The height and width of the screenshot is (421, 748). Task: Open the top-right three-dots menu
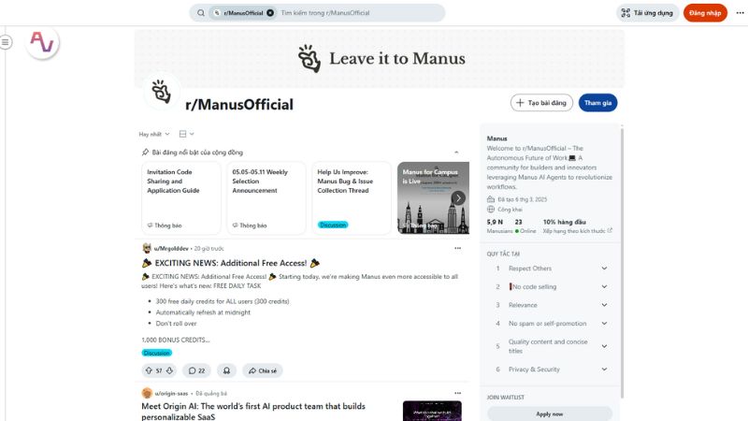(740, 13)
